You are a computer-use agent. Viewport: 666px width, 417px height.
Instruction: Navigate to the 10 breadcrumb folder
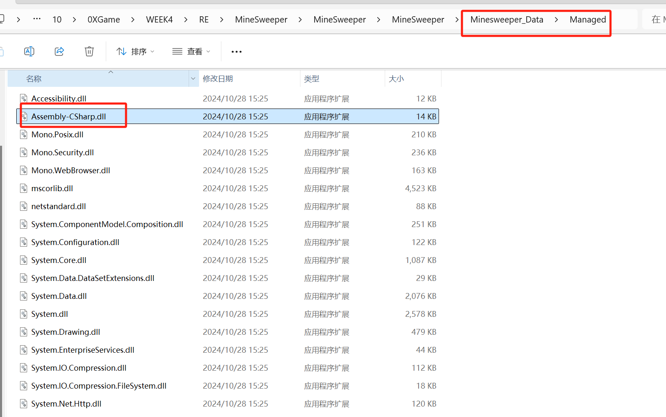(x=57, y=20)
